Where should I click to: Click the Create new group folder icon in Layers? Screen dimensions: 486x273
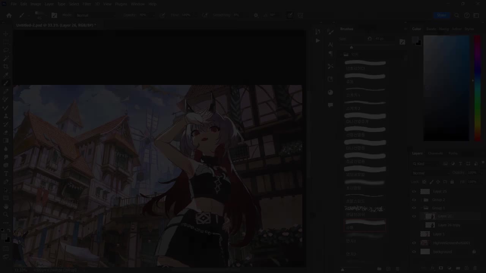coord(458,268)
